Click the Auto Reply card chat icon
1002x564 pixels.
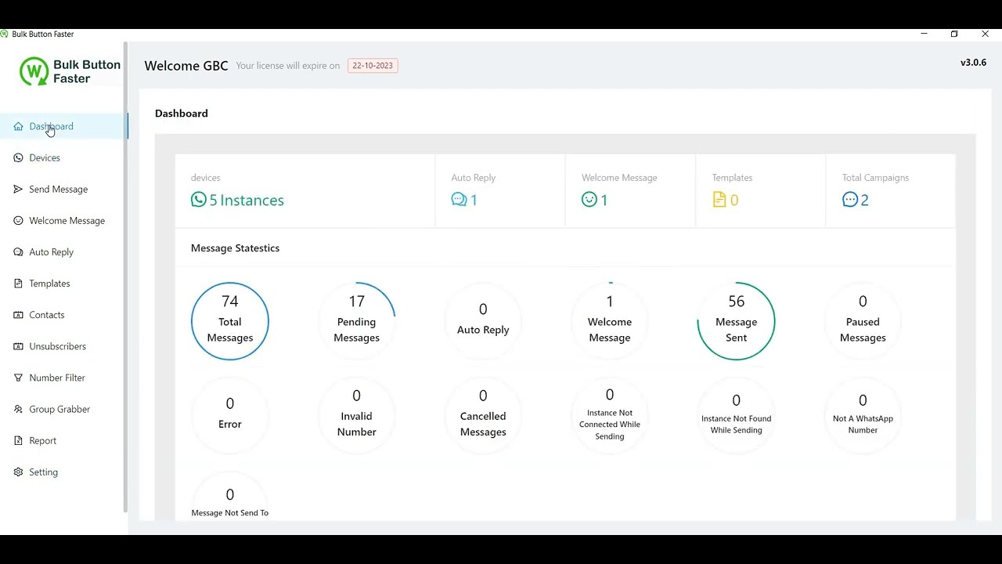pyautogui.click(x=459, y=200)
